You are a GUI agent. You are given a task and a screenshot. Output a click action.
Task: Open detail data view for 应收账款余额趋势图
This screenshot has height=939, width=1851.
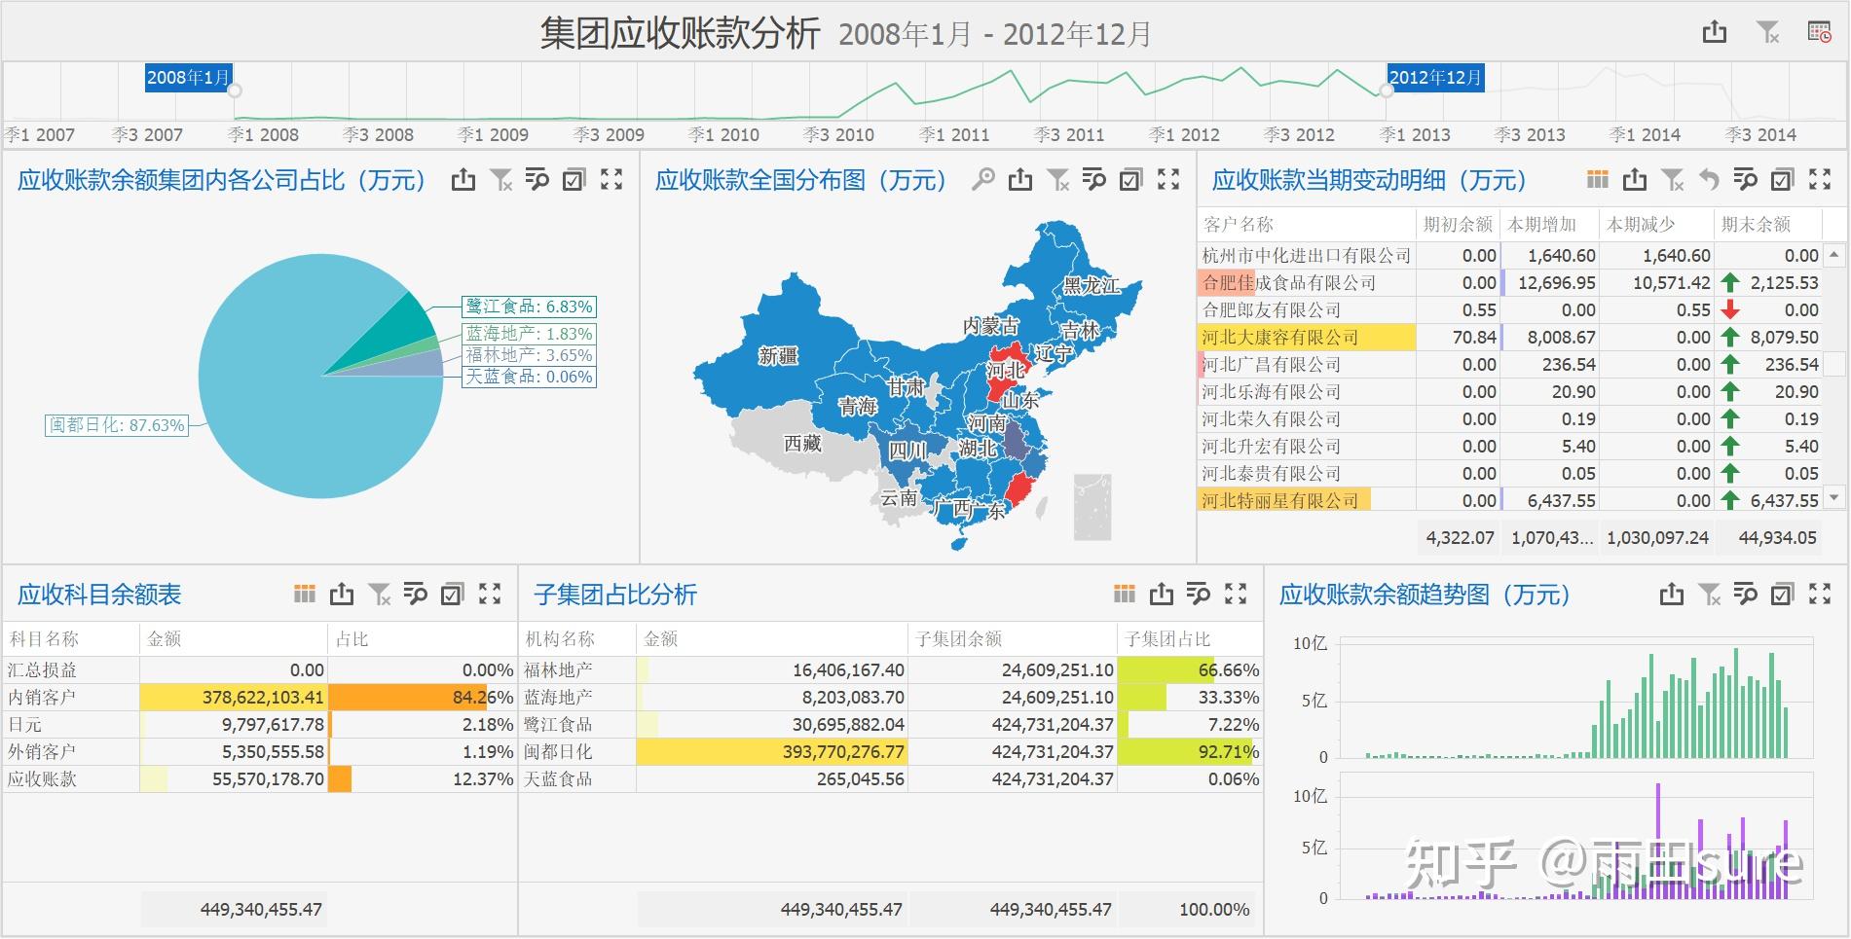[1746, 594]
